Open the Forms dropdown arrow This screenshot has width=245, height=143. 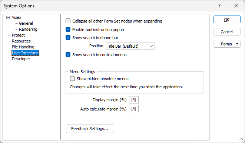(237, 44)
